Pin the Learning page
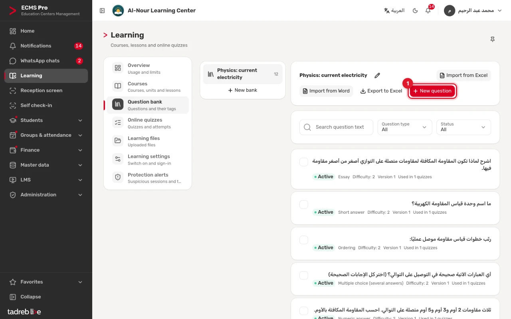The width and height of the screenshot is (511, 319). point(493,39)
